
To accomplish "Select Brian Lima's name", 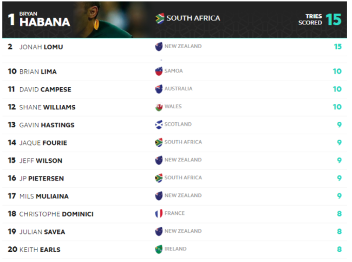I will click(x=38, y=71).
